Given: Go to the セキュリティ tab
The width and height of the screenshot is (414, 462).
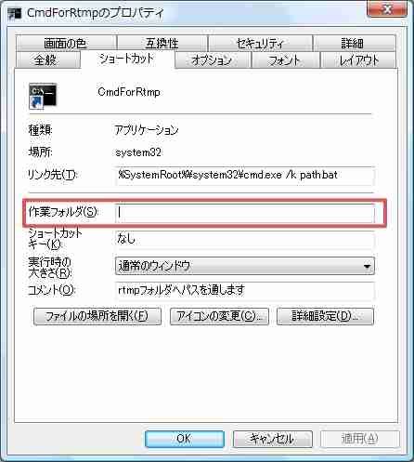Looking at the screenshot, I should click(260, 43).
